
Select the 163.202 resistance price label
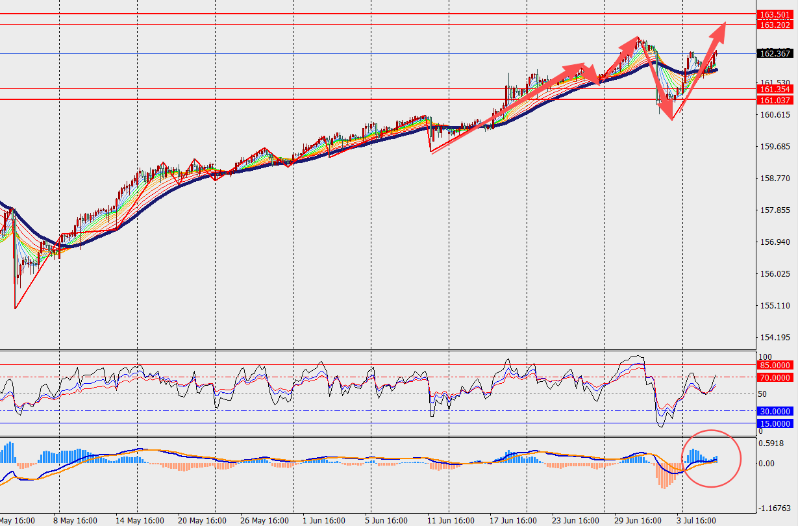[x=775, y=25]
